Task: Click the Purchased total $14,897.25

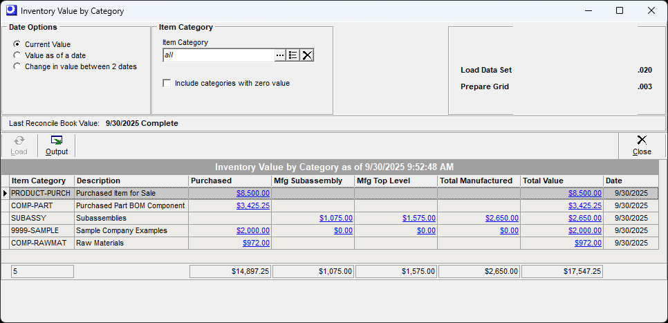Action: click(x=230, y=271)
